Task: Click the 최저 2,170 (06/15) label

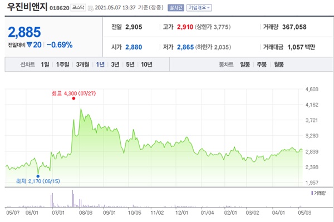Action: click(38, 181)
